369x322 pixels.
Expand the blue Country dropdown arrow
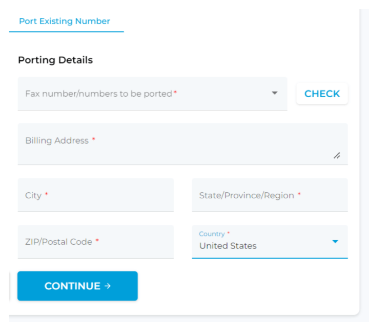tap(335, 241)
